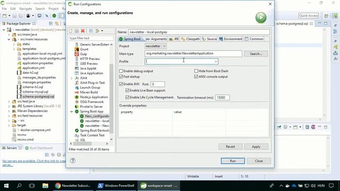340x191 pixels.
Task: Click the Duplicate configuration icon
Action: coord(76,31)
